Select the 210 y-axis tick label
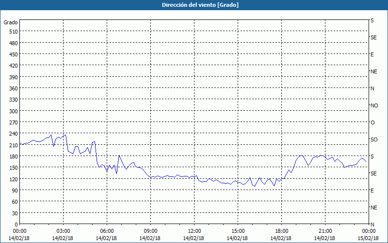Image resolution: width=388 pixels, height=243 pixels. (x=14, y=145)
